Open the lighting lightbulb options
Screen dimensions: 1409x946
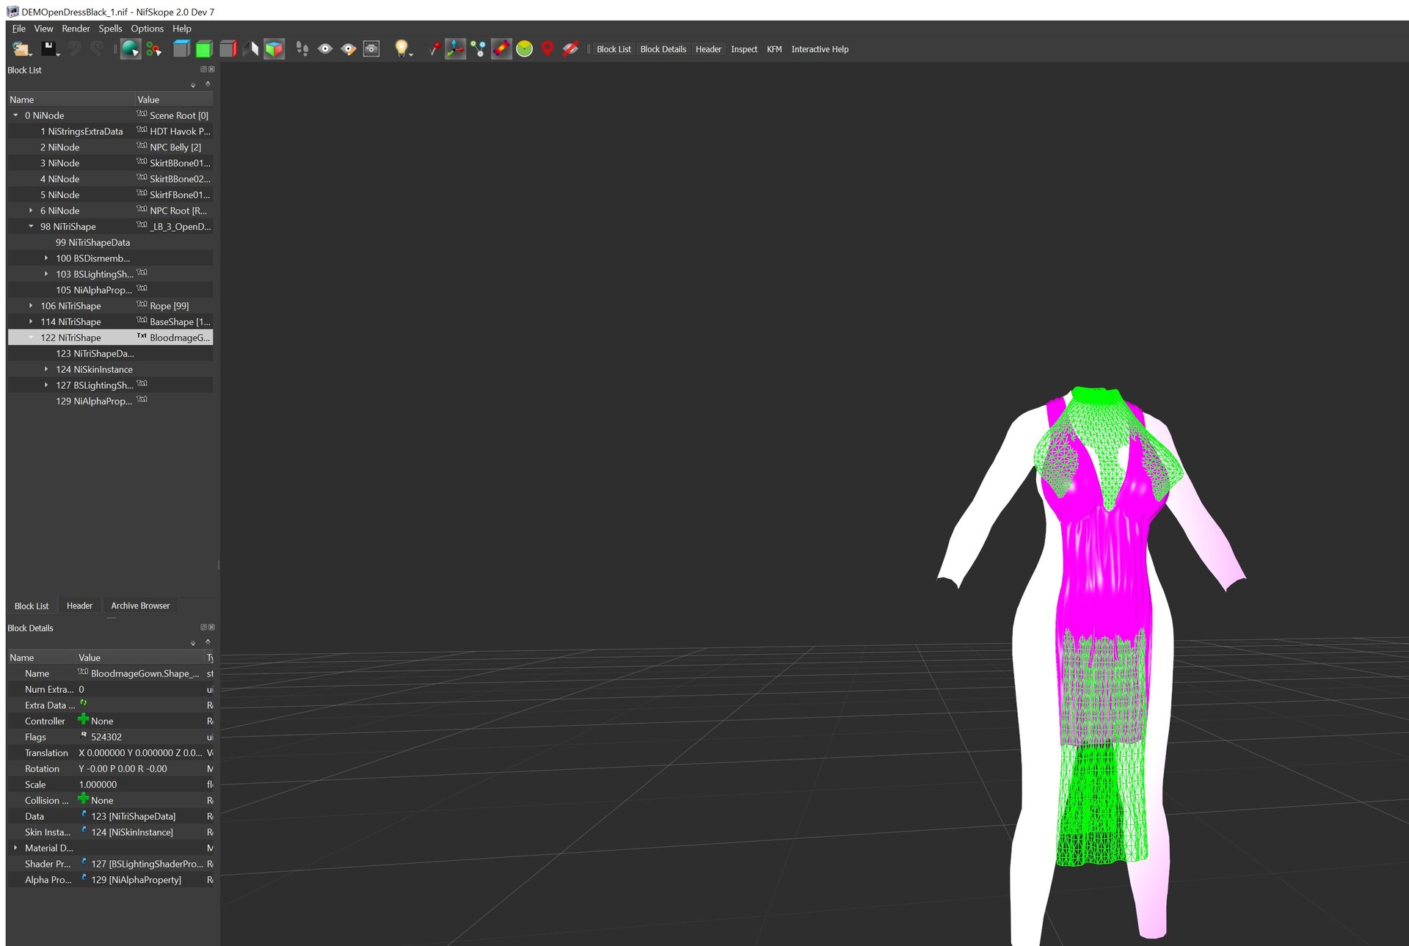pos(401,49)
